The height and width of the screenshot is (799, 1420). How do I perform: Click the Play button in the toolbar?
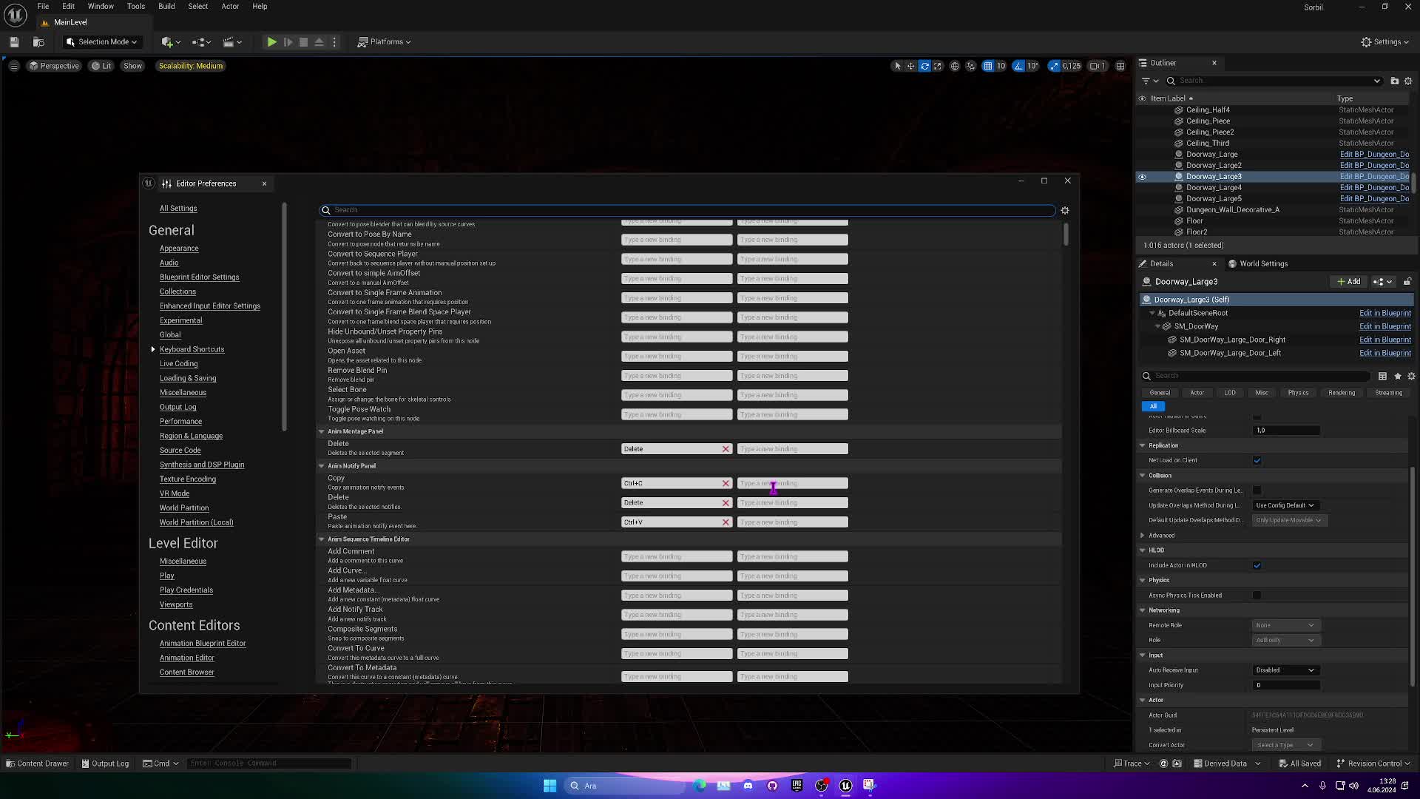271,41
